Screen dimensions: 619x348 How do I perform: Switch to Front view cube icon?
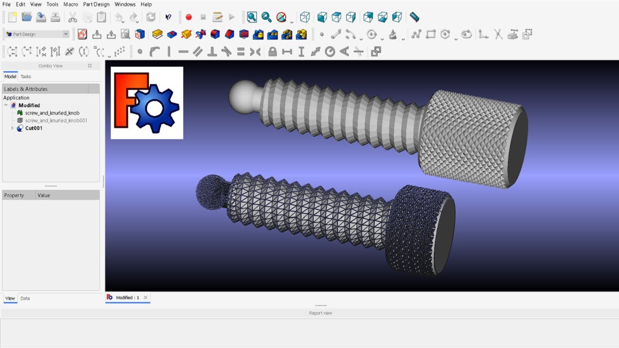point(322,17)
